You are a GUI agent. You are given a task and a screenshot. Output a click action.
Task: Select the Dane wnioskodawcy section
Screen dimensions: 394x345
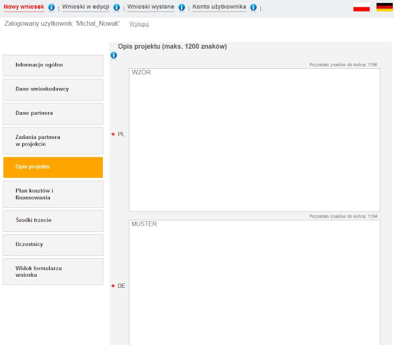coord(53,90)
